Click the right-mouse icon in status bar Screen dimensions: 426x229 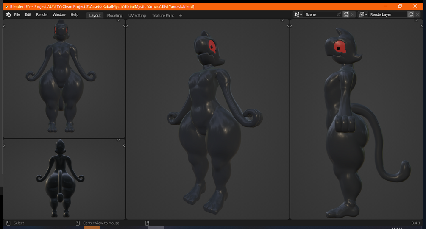tap(147, 223)
